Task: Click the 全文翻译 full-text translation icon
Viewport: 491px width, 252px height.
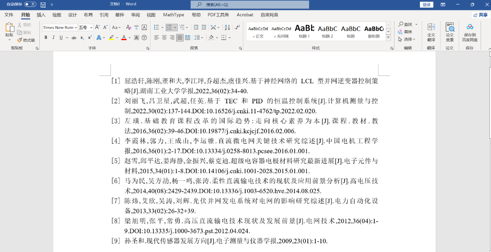Action: click(x=431, y=31)
